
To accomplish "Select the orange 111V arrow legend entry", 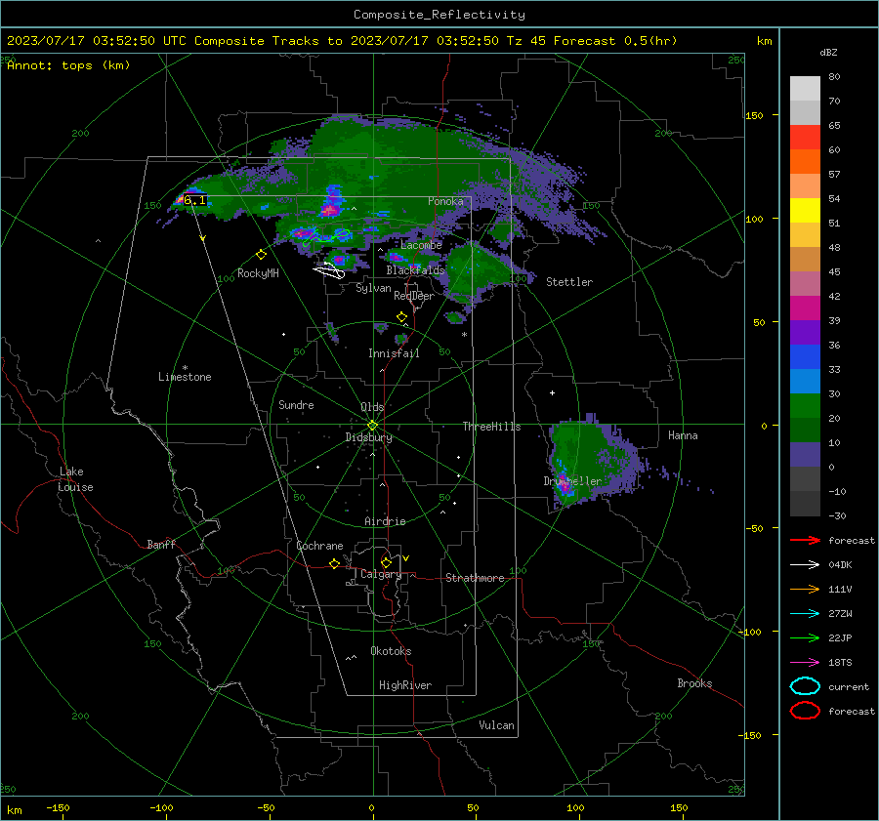I will [805, 589].
